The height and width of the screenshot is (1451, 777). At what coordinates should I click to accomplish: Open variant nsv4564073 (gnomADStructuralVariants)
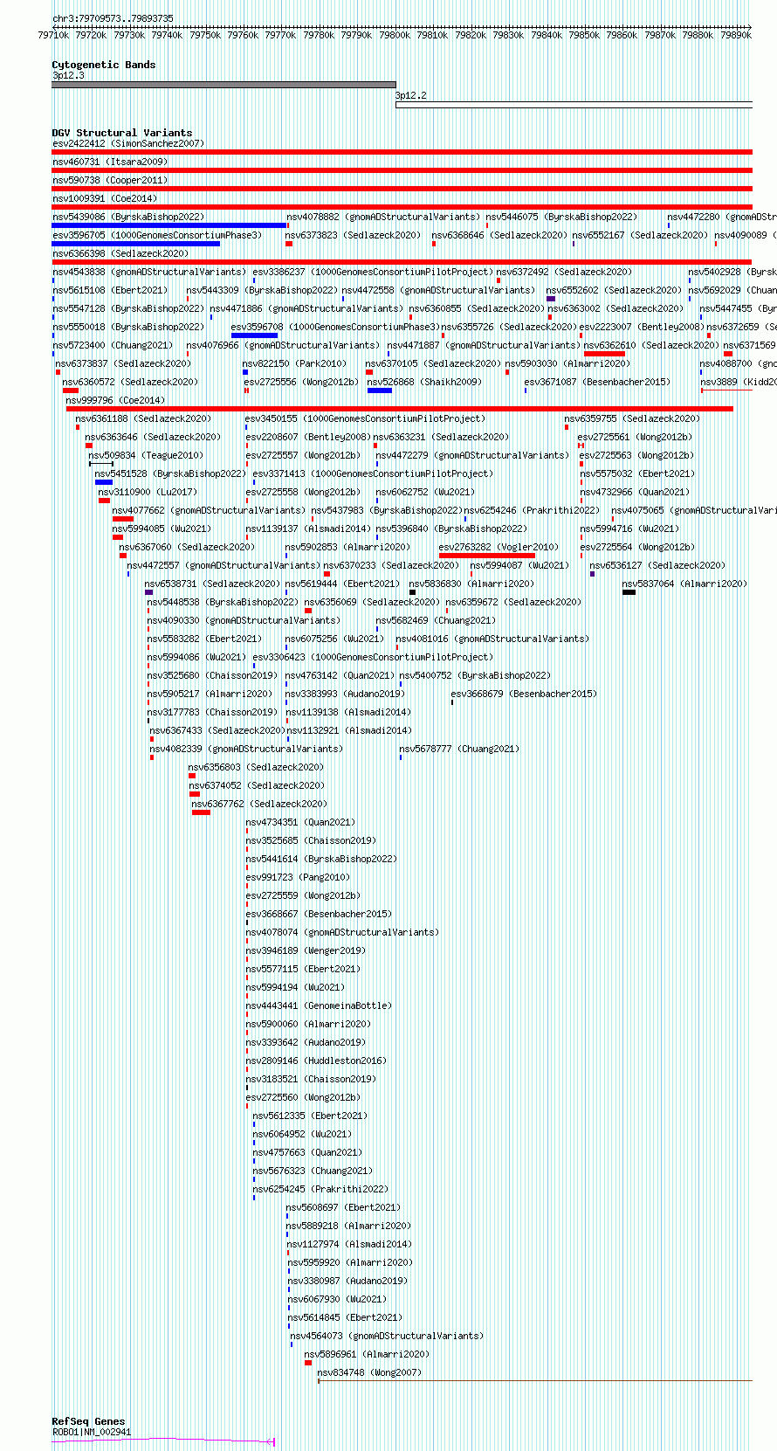tap(387, 1336)
